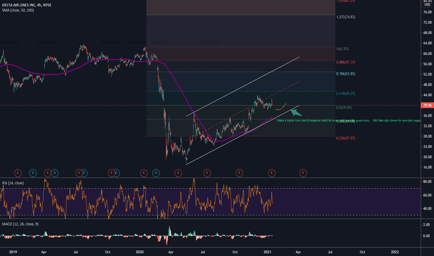Click the dividend D marker before April 2019
Image resolution: width=434 pixels, height=256 pixels.
33,173
